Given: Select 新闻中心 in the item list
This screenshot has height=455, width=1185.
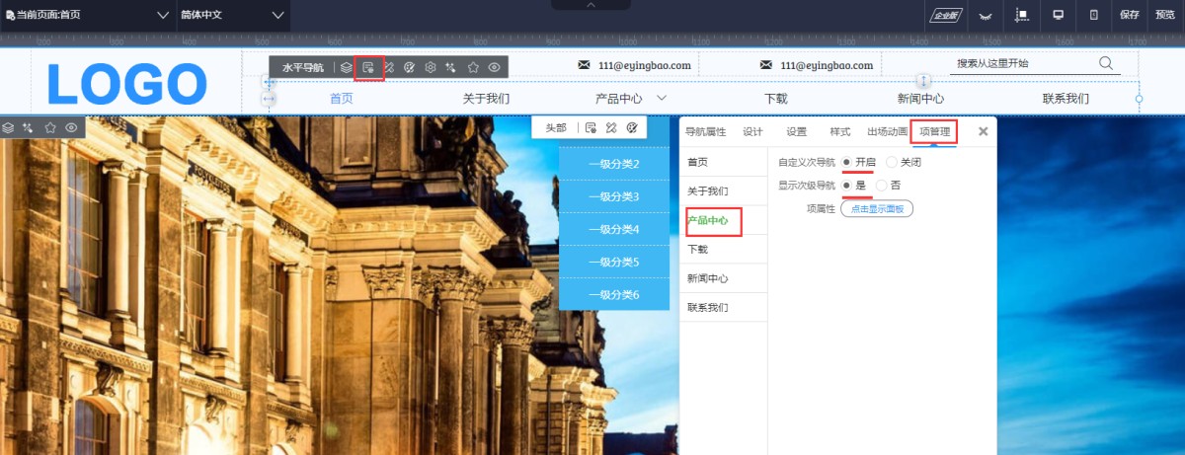Looking at the screenshot, I should (724, 278).
